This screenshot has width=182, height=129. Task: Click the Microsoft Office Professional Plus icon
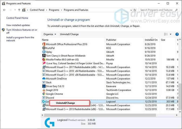(44, 44)
